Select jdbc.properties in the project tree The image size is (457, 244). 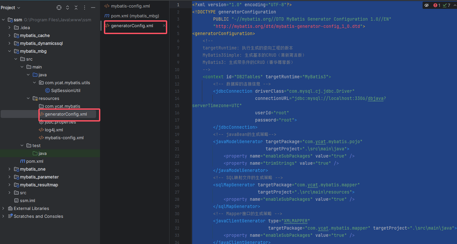pyautogui.click(x=60, y=122)
